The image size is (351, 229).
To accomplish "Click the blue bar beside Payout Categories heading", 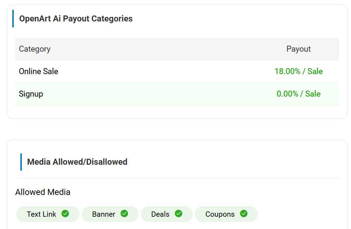I will (13, 19).
